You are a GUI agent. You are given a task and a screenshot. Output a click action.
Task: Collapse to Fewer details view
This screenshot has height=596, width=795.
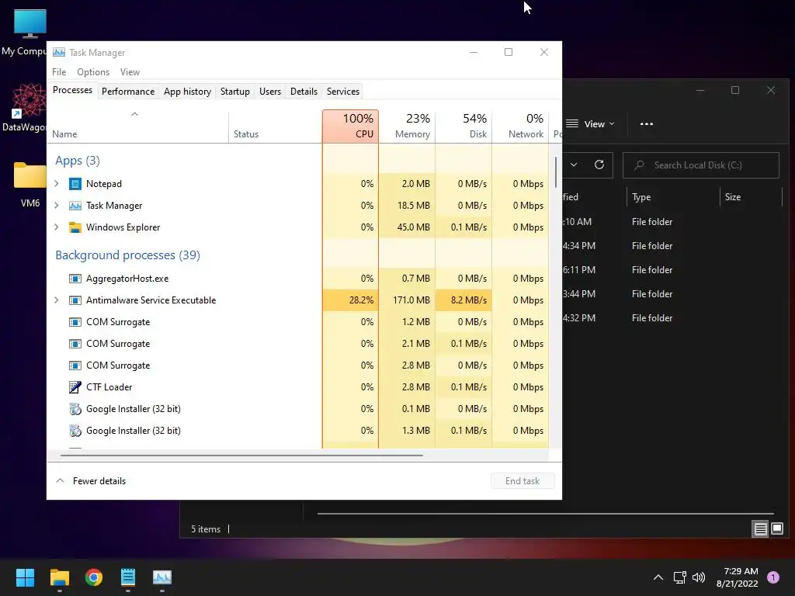92,481
